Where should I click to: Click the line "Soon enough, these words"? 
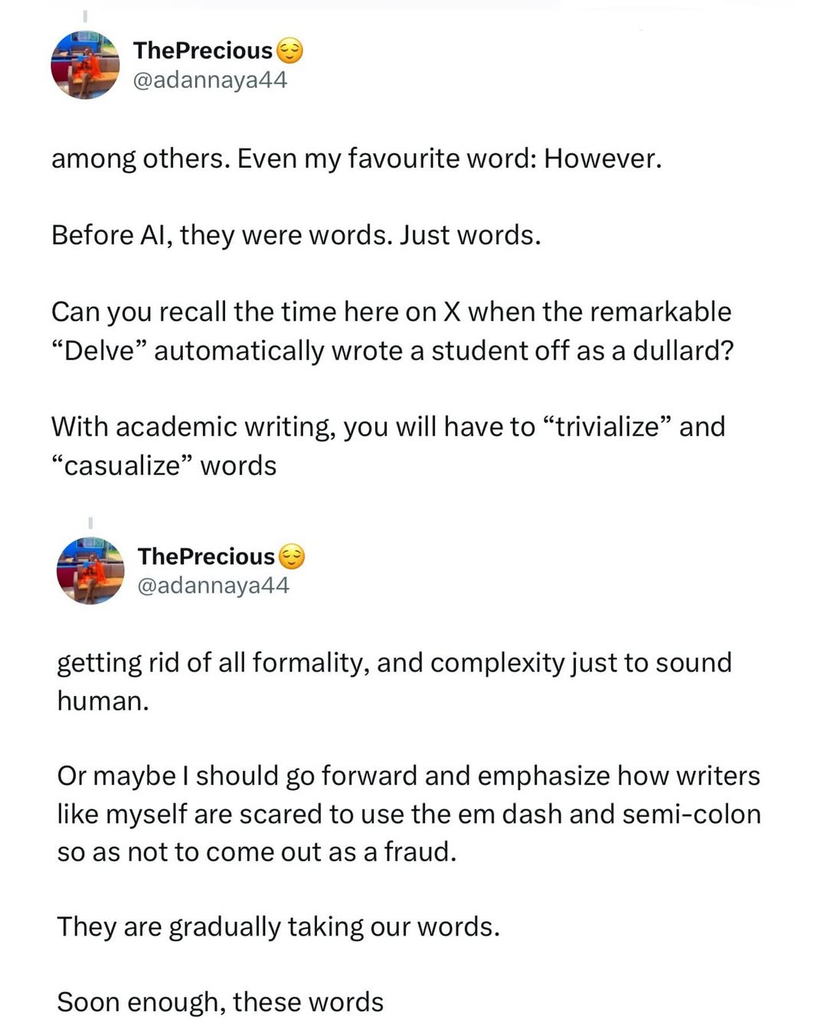[x=221, y=1002]
